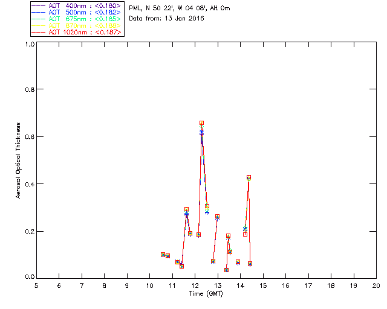The image size is (387, 309).
Task: Click the purple dashed line sample in legend
Action: 39,5
